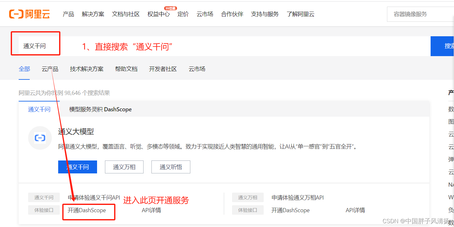Screen dimensions: 454x227
Task: Select the 云产品 filter tab
Action: coord(50,69)
